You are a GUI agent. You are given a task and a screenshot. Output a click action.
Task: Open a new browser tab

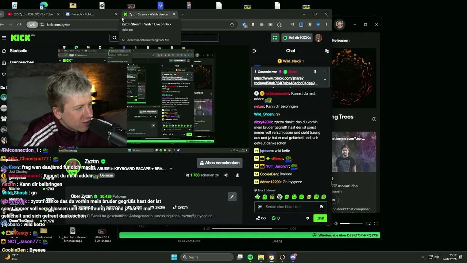pyautogui.click(x=183, y=14)
